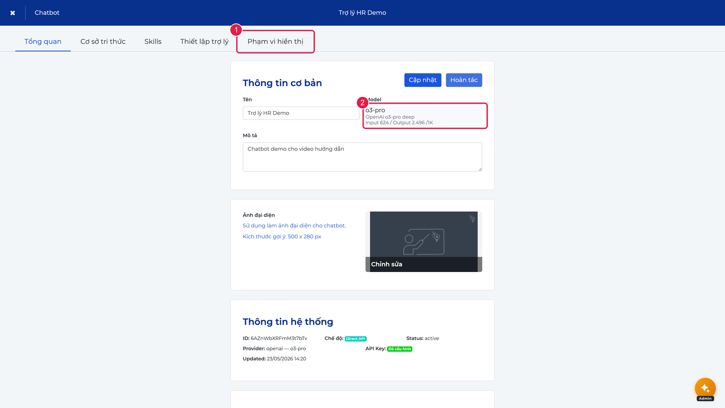Select the Phạm vi hiển thị tab

(x=275, y=41)
